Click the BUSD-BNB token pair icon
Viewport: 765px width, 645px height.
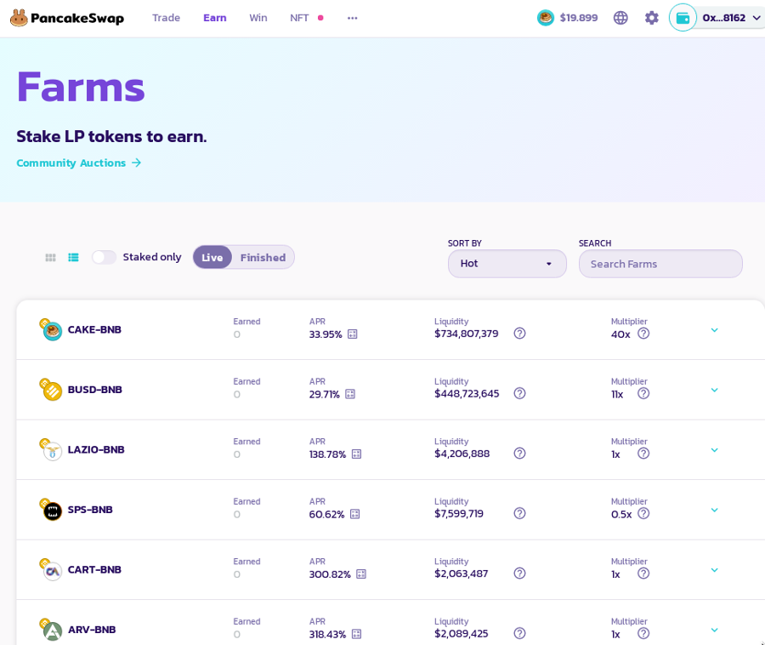click(51, 390)
